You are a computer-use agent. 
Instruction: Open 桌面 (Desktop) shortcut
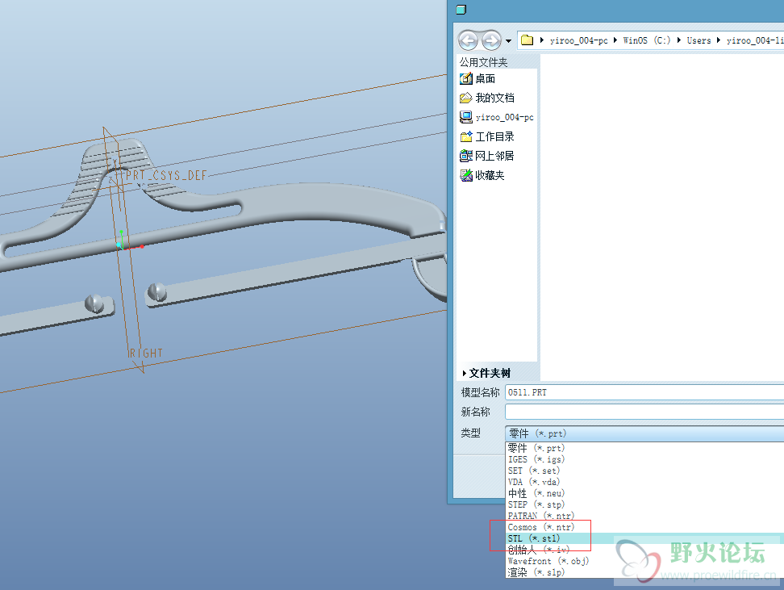coord(484,78)
